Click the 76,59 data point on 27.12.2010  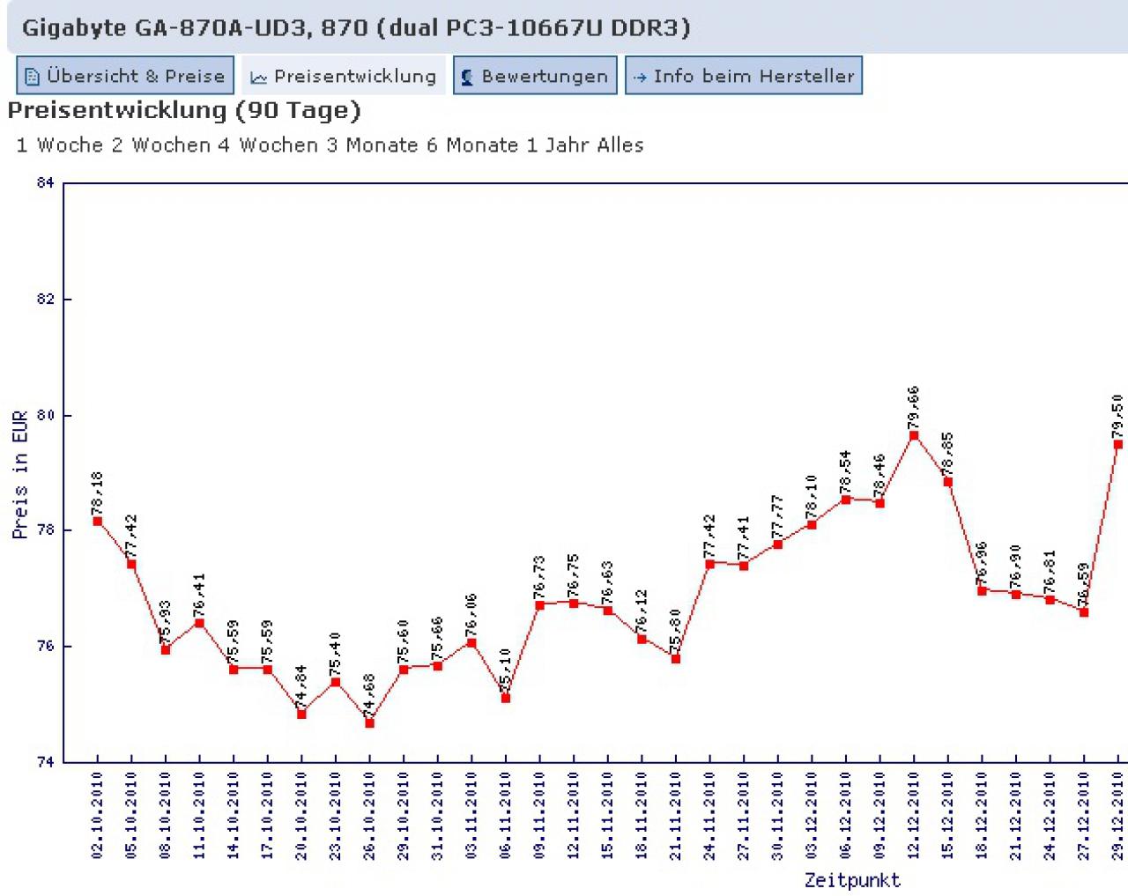pos(1084,612)
